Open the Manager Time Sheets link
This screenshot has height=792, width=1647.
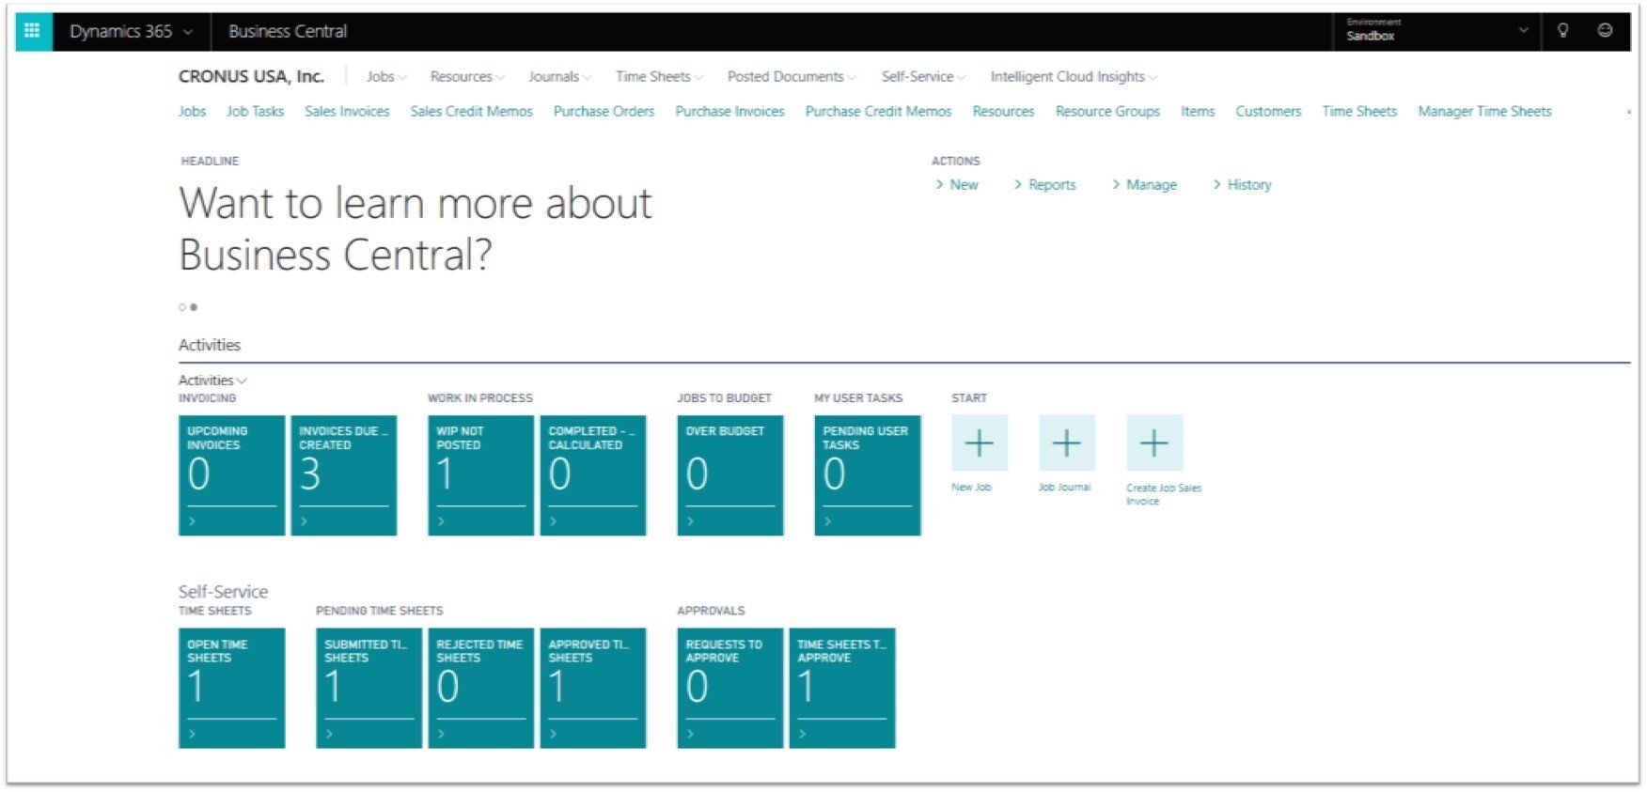(1484, 111)
